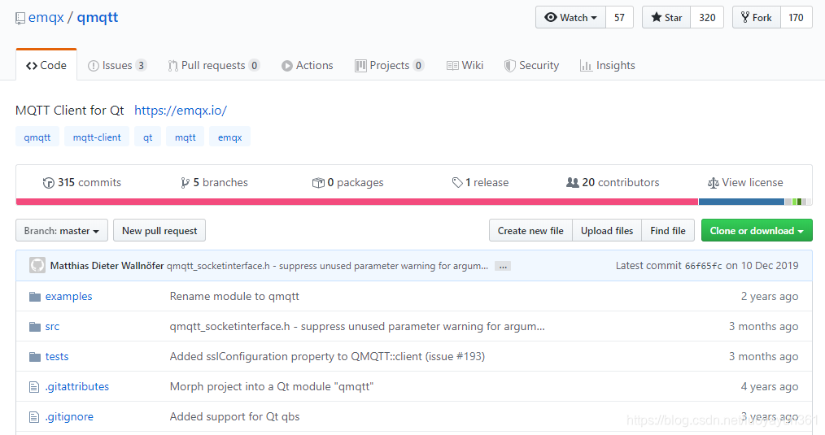This screenshot has height=435, width=825.
Task: Open the Actions tab
Action: click(x=308, y=65)
